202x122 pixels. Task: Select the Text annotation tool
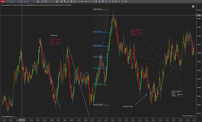click(122, 2)
